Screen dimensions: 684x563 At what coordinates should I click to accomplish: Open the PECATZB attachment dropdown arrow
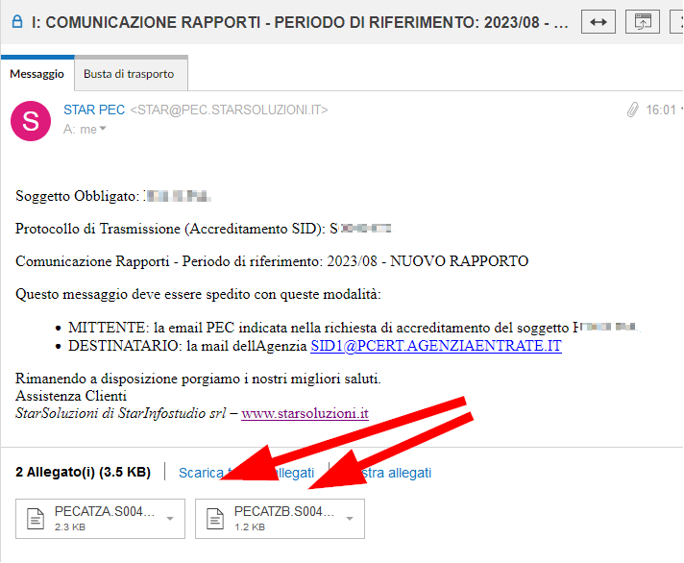pos(350,519)
